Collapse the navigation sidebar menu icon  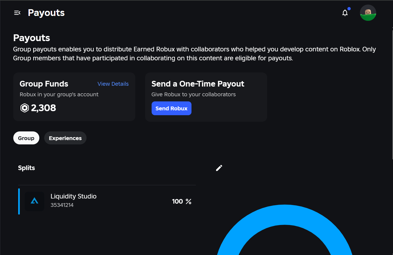click(17, 12)
